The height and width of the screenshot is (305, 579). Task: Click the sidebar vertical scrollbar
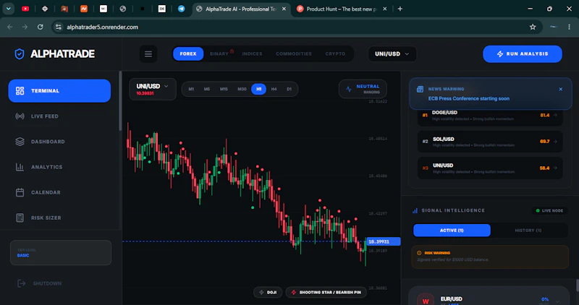pyautogui.click(x=120, y=100)
